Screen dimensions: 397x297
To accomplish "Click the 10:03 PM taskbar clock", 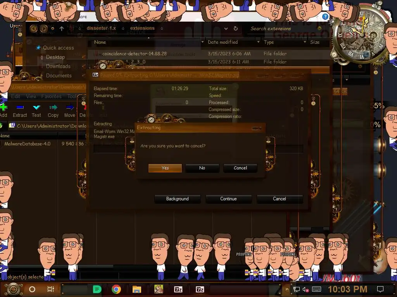I will click(348, 289).
